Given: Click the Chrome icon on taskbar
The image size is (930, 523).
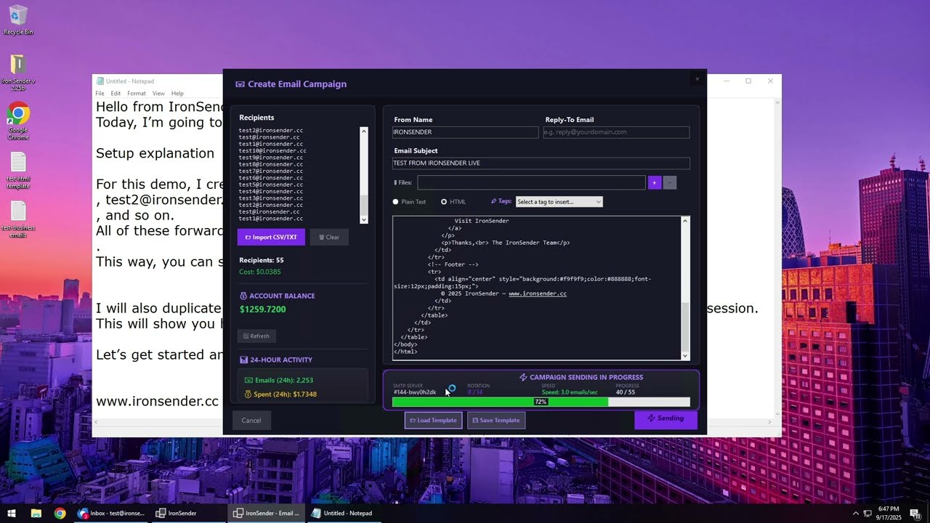Looking at the screenshot, I should click(60, 513).
